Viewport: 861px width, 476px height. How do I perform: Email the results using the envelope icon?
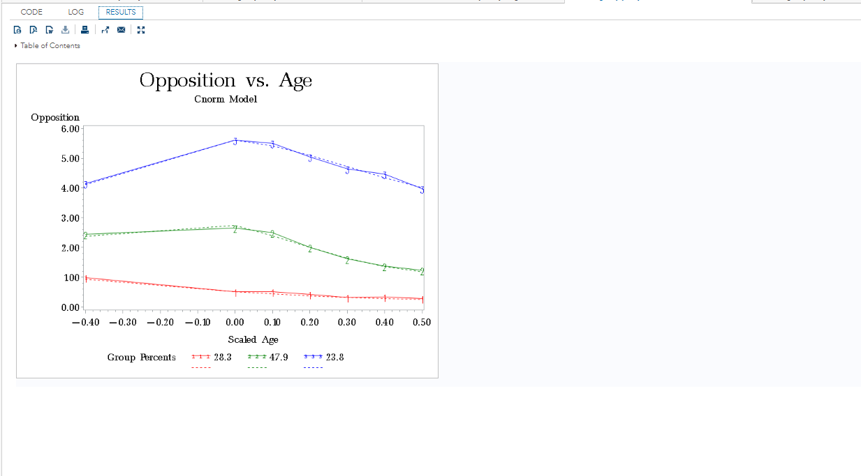point(122,30)
